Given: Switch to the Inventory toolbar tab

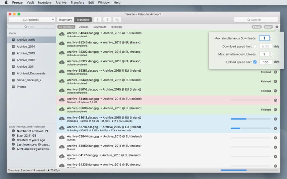Looking at the screenshot, I should point(65,20).
